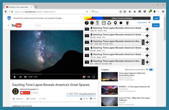Click the DownloadHelper trash bin icon

[x=127, y=23]
